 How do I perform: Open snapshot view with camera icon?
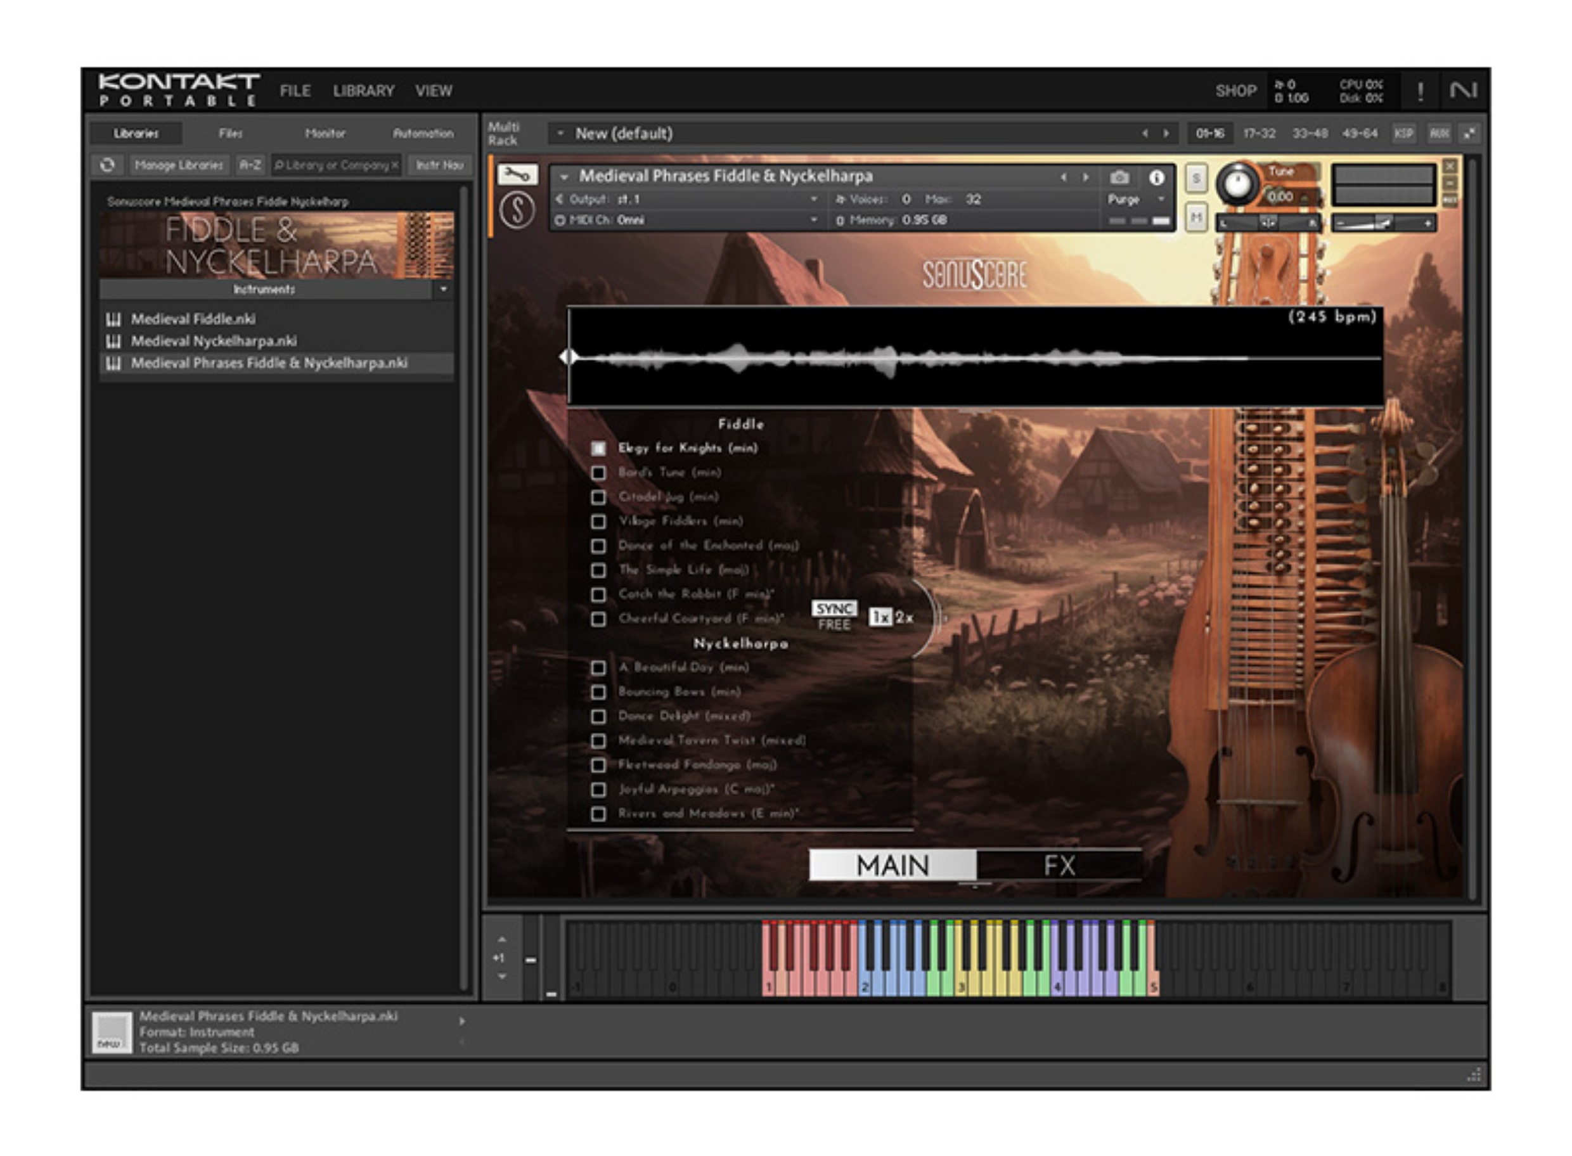coord(1119,177)
